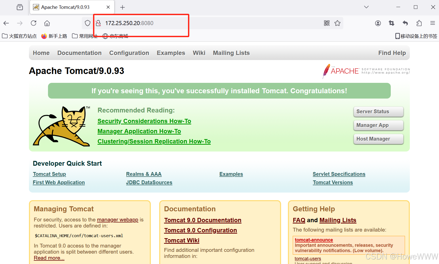Open the Examples quick start link
439x264 pixels.
231,174
